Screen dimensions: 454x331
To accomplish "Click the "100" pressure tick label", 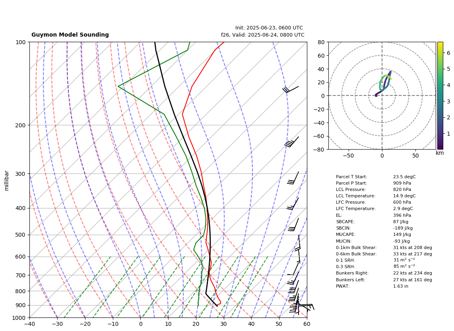I will pos(21,42).
